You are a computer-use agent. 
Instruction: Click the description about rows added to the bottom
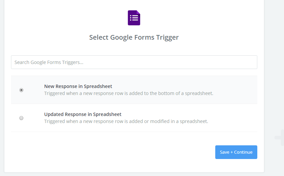[x=128, y=93]
